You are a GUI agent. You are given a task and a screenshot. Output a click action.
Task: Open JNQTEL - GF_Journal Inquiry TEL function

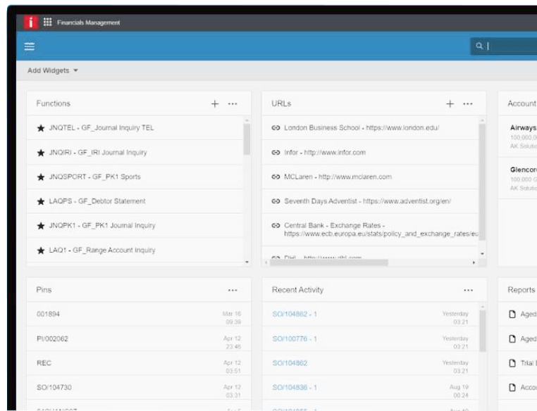click(x=101, y=128)
